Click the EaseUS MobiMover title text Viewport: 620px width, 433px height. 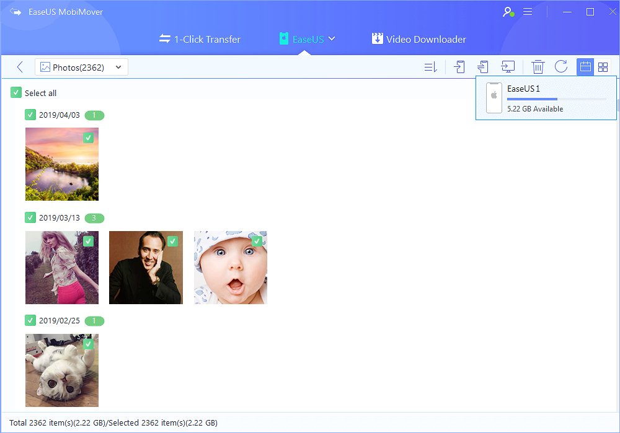click(x=66, y=12)
